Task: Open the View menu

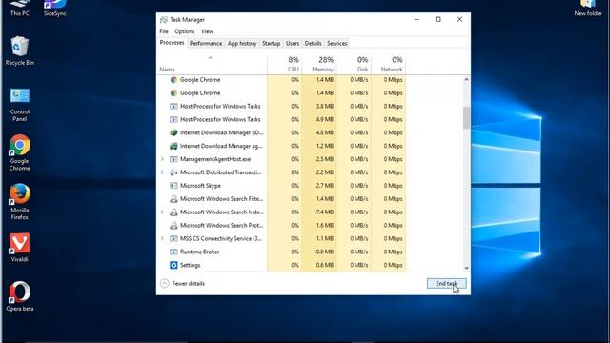Action: [207, 31]
